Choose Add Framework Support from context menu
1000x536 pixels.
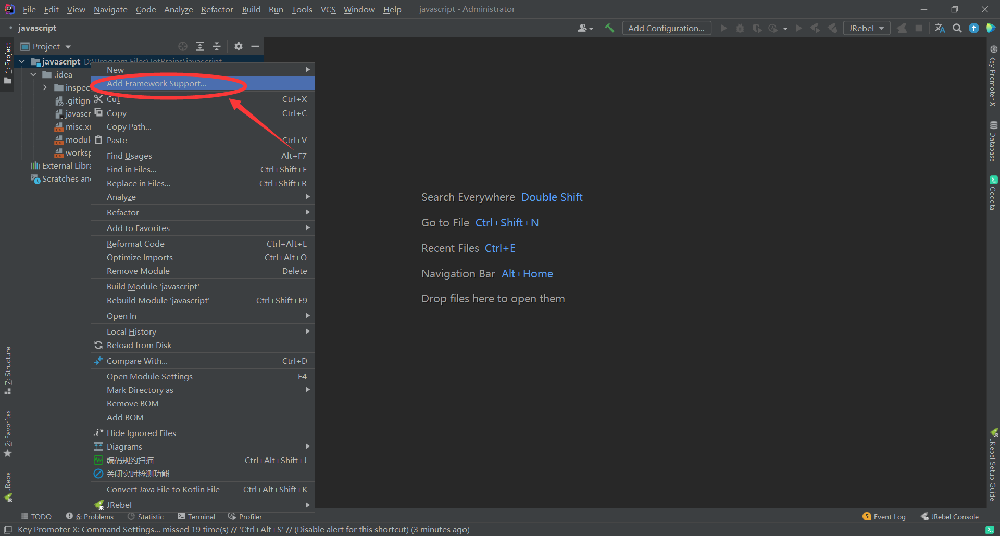pos(156,83)
